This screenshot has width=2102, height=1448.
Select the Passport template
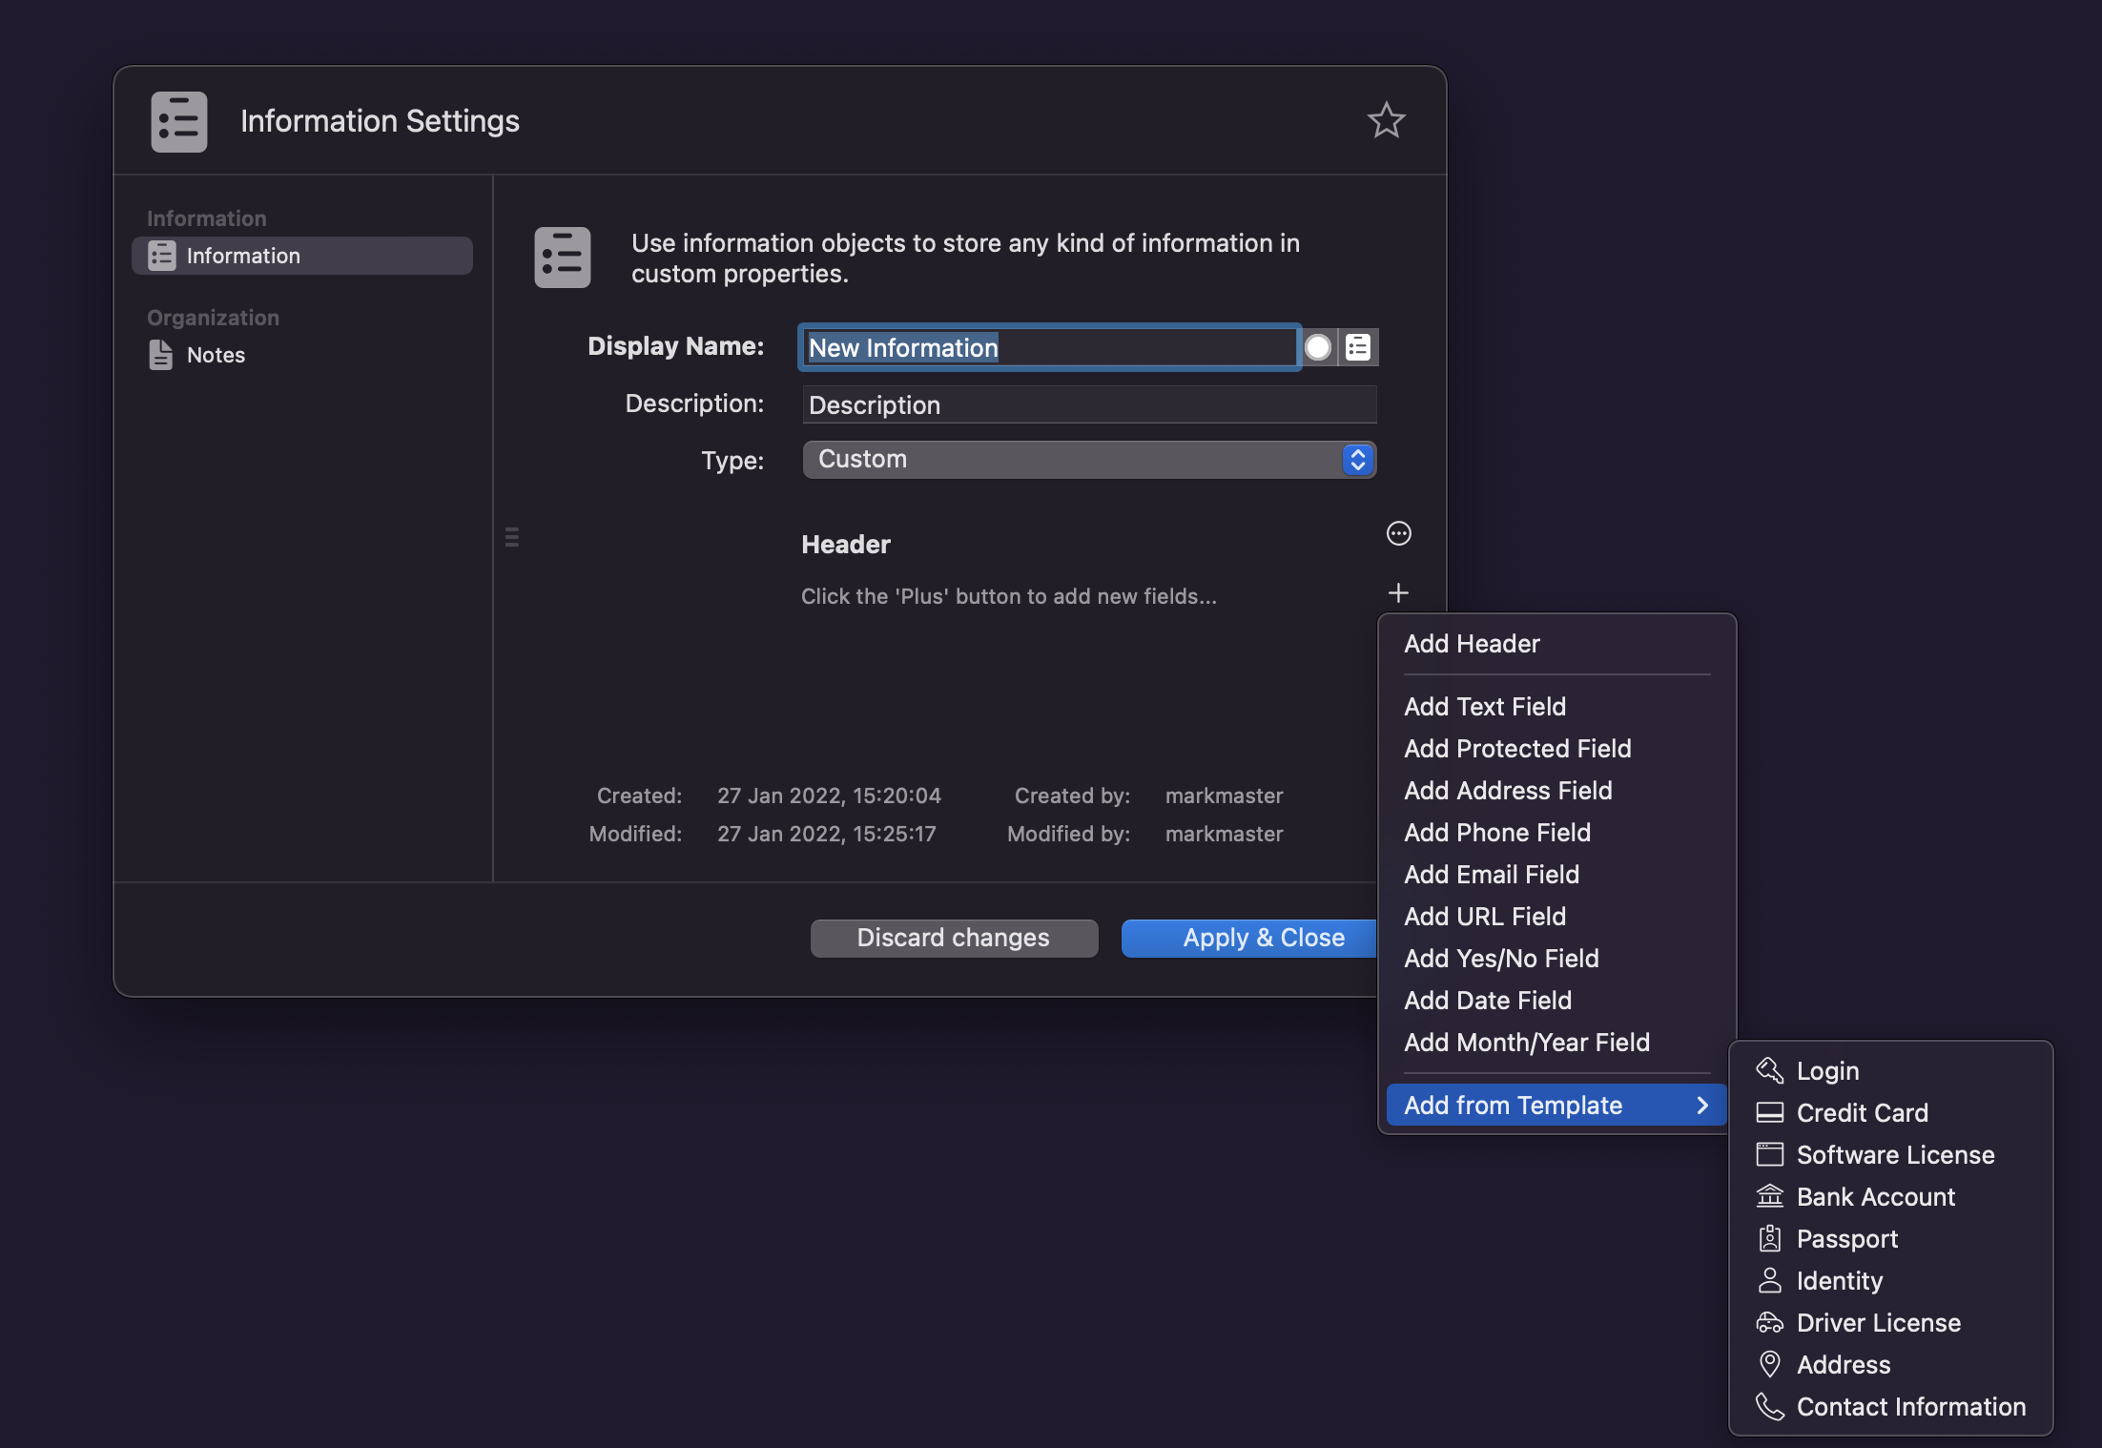pyautogui.click(x=1845, y=1238)
